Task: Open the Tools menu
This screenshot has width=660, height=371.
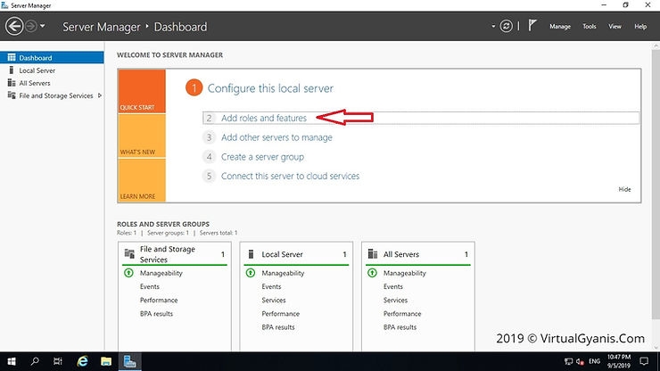Action: tap(589, 27)
